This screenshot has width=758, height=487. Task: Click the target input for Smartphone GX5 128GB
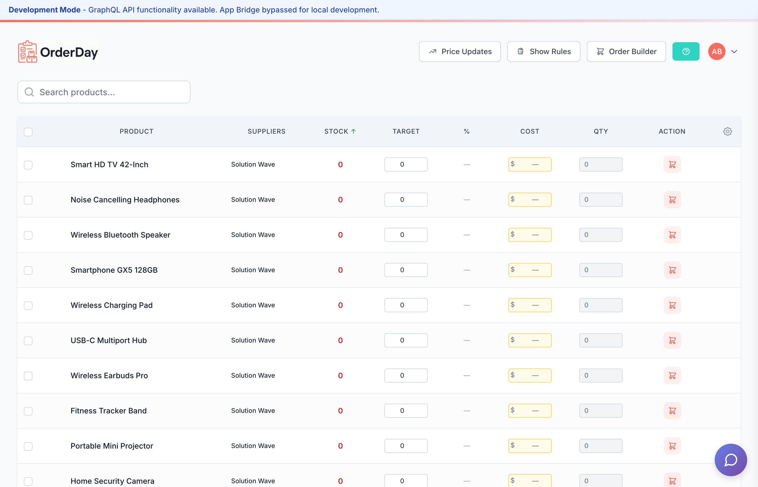pyautogui.click(x=406, y=270)
